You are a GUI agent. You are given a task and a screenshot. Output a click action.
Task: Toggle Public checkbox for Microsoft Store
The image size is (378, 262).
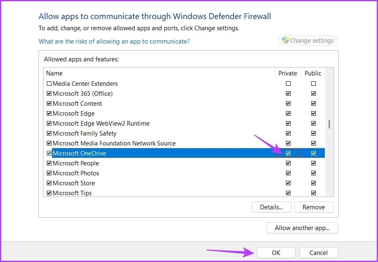pos(313,183)
